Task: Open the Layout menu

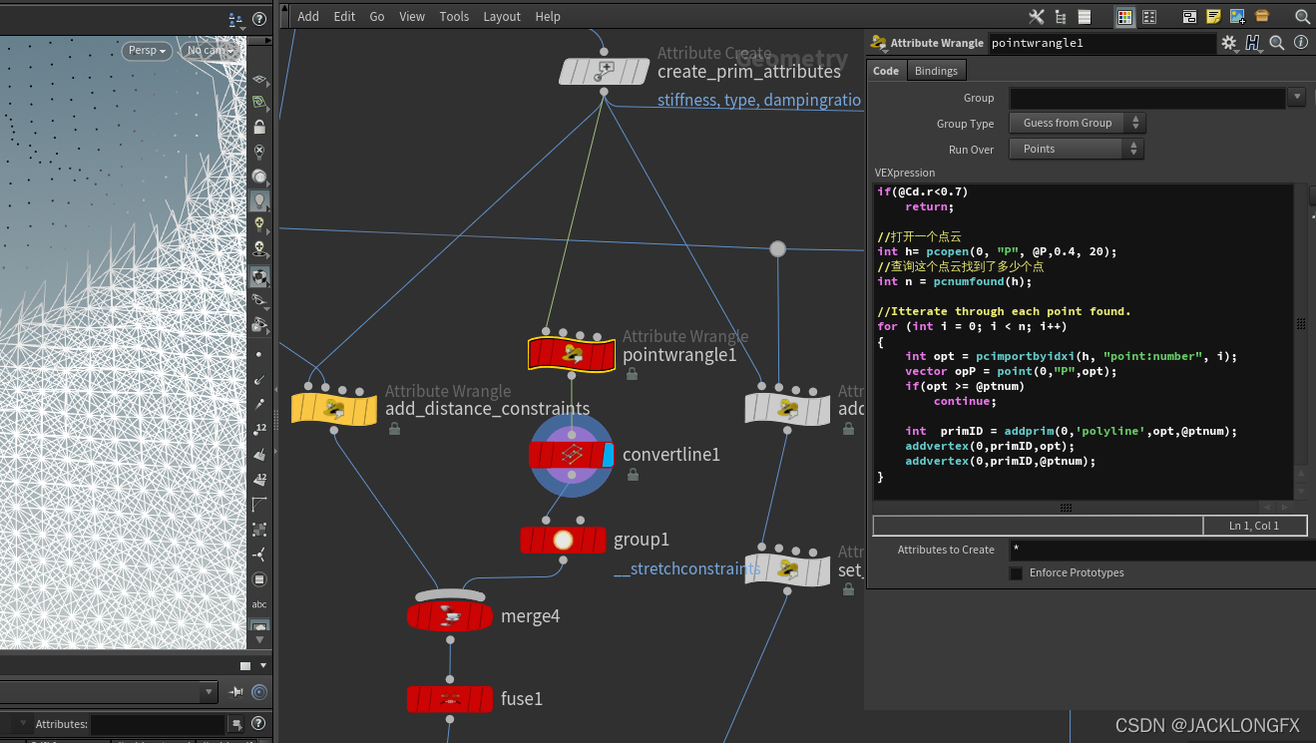Action: pyautogui.click(x=502, y=16)
